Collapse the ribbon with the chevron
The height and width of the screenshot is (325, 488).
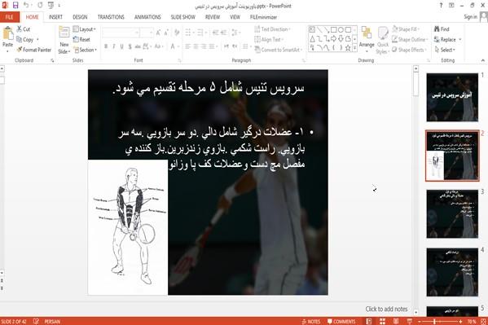click(x=483, y=60)
